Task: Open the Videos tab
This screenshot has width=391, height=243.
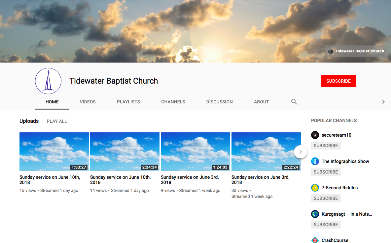Action: (x=88, y=102)
